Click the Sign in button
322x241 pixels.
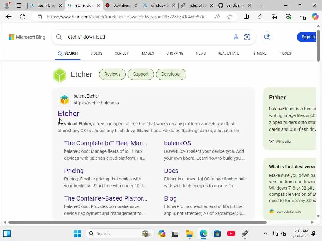coord(306,37)
